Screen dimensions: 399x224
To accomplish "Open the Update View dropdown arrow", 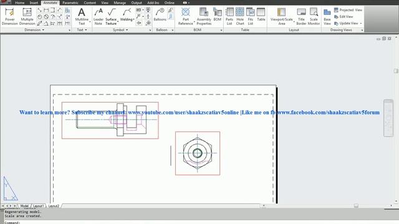I will 361,24.
